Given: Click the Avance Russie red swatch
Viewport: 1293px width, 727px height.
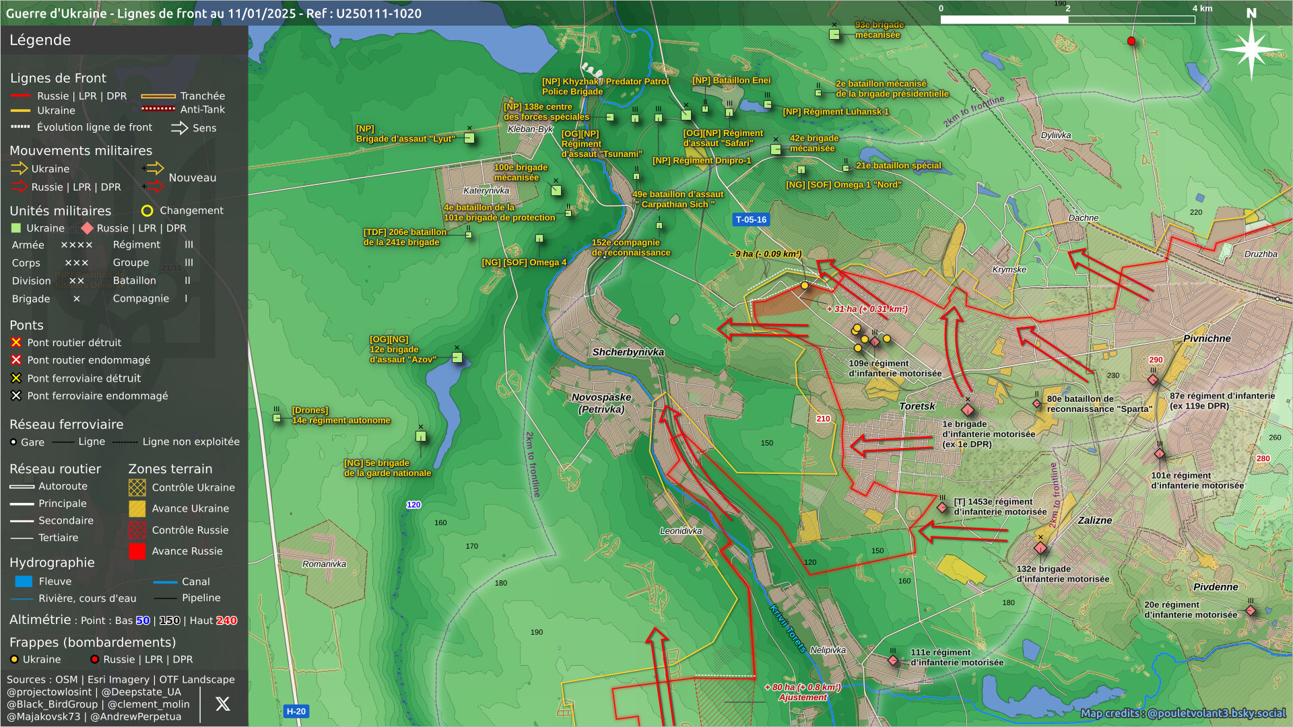Looking at the screenshot, I should coord(137,551).
